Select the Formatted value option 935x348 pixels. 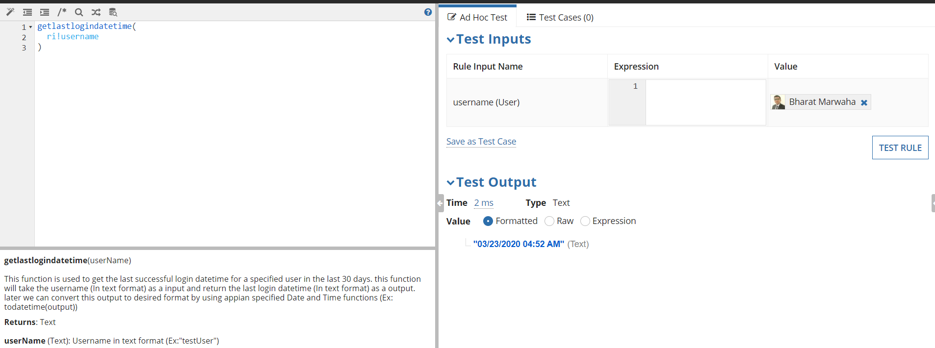488,221
